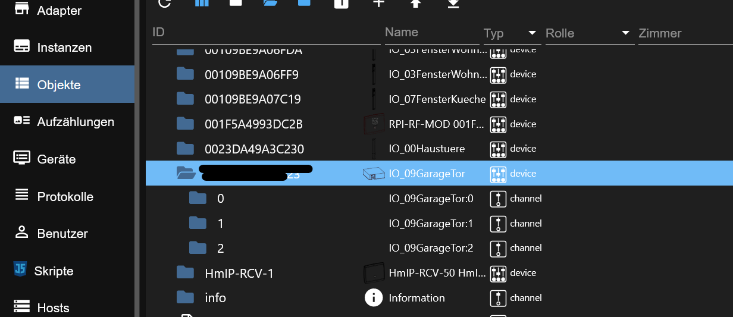
Task: Click name IO_09GarageTor:1
Action: tap(431, 223)
